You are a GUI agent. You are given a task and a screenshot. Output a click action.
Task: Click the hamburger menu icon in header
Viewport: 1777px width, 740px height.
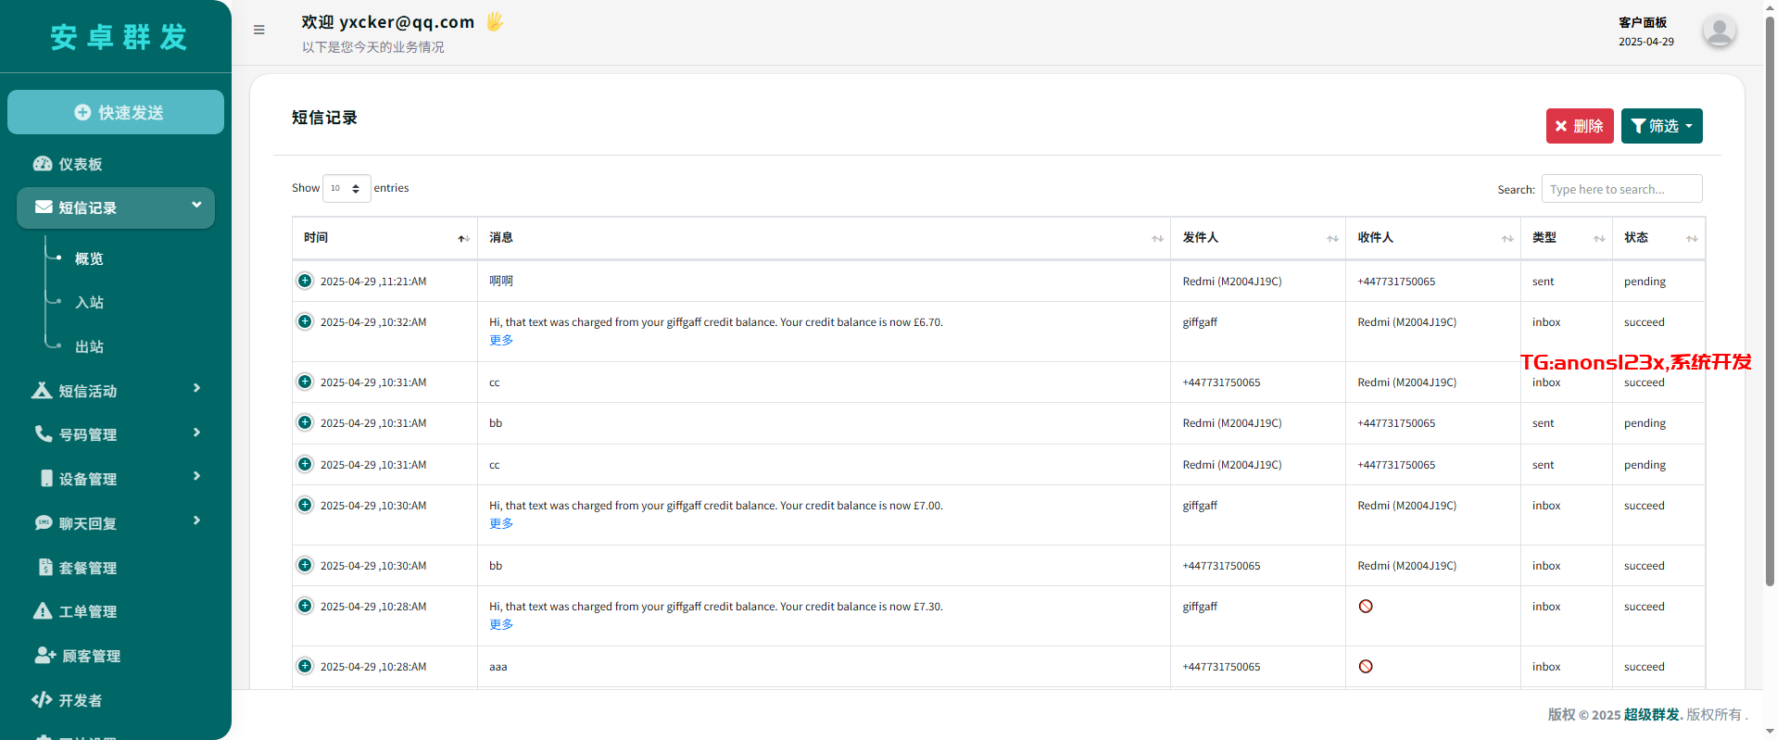[x=259, y=30]
